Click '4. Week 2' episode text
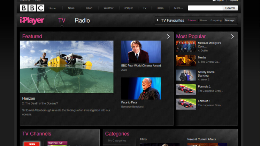 (204, 79)
